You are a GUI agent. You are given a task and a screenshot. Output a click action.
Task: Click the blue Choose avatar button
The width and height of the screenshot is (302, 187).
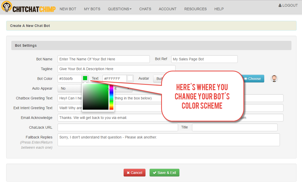tap(253, 79)
